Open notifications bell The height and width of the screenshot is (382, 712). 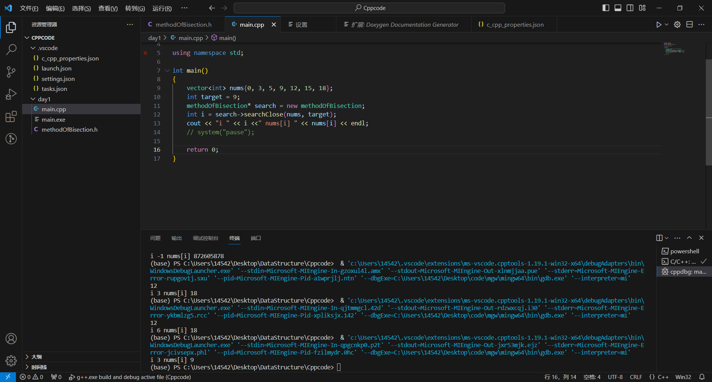click(x=702, y=377)
